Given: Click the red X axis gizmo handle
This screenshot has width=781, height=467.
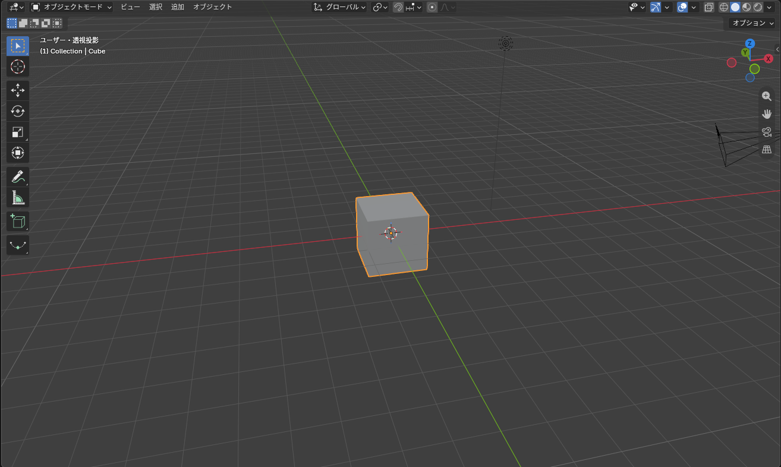Looking at the screenshot, I should click(769, 58).
